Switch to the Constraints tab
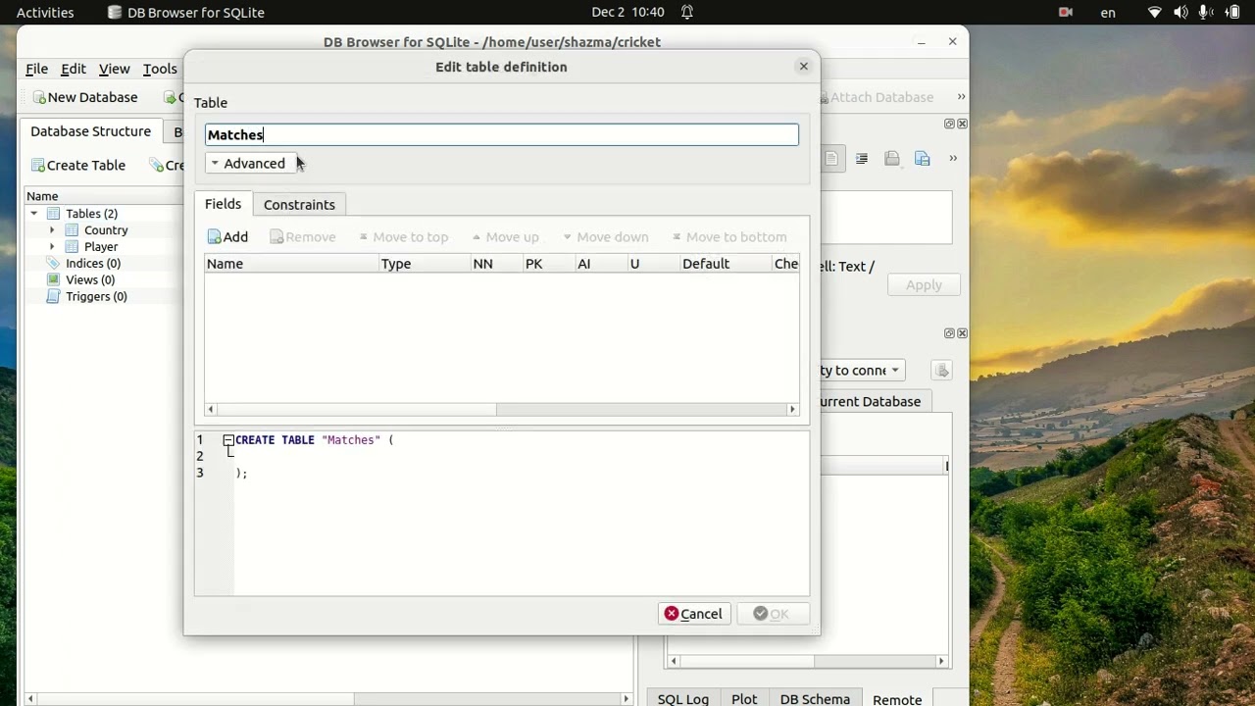 (299, 205)
